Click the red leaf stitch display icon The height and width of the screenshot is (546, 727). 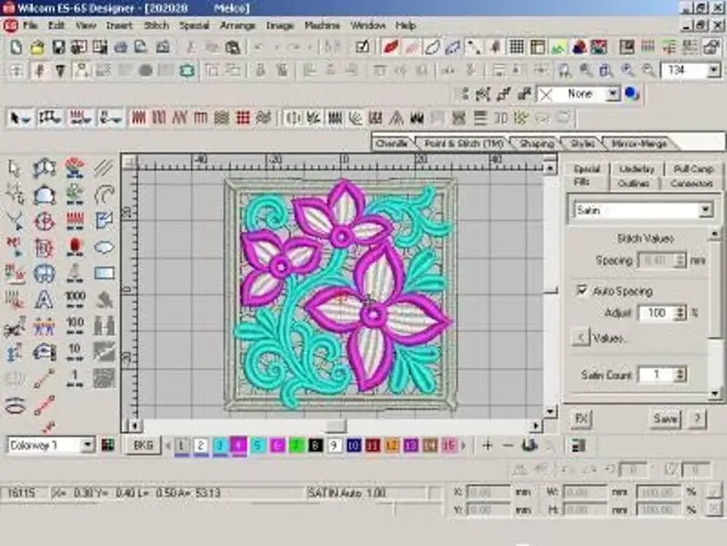(391, 47)
